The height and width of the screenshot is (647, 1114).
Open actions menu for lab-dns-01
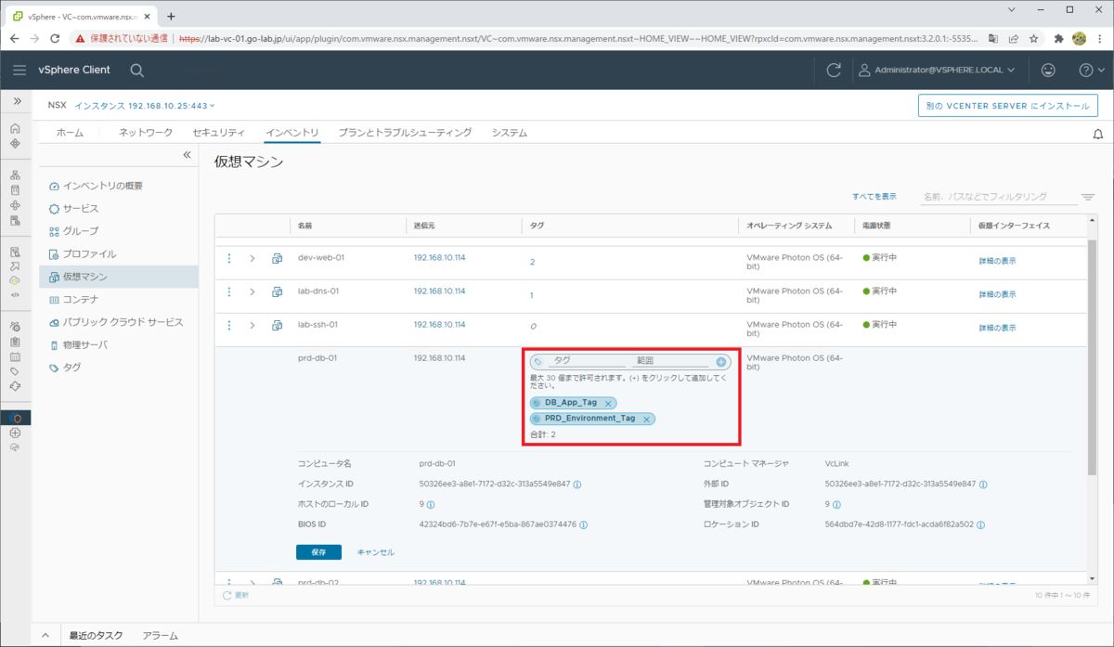click(229, 291)
